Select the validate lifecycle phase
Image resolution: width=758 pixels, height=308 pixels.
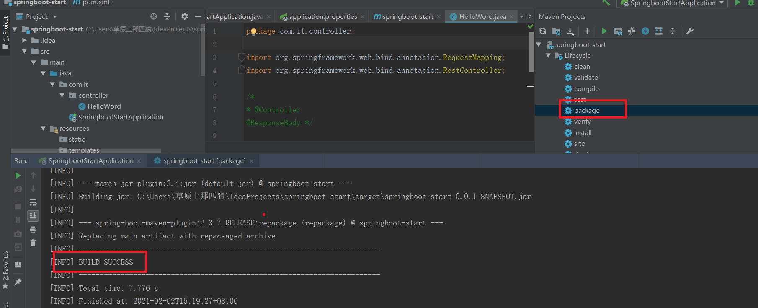[x=581, y=78]
